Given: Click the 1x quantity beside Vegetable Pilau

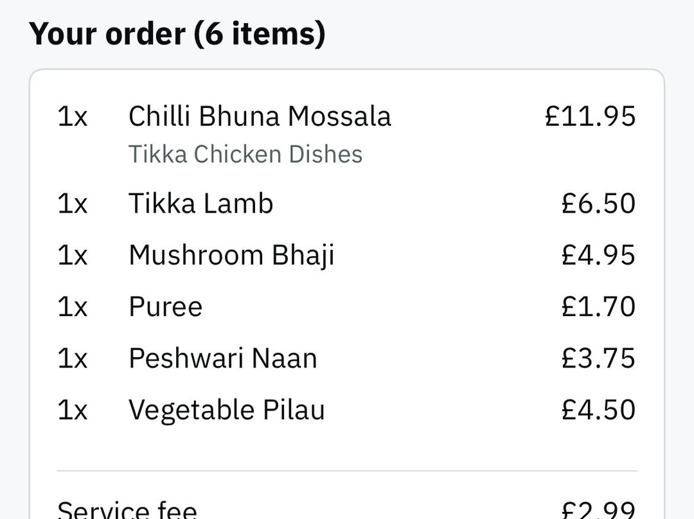Looking at the screenshot, I should [x=73, y=410].
